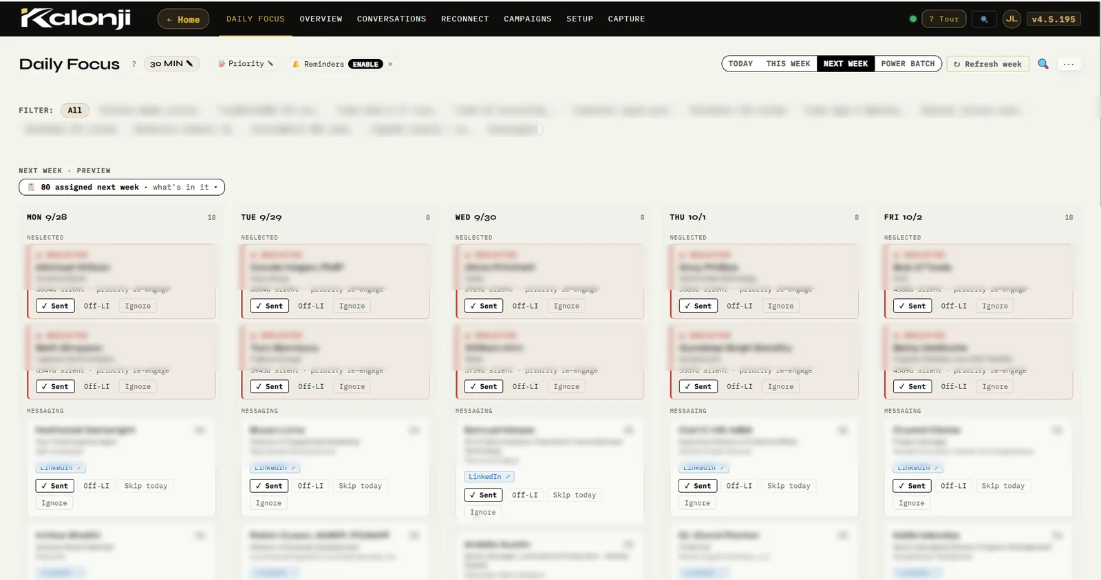Edit the 30 MIN time budget
The image size is (1101, 580).
171,64
